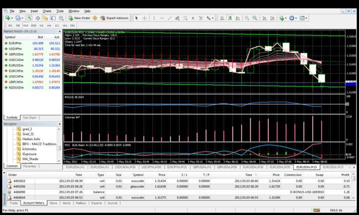Open the File menu
The width and height of the screenshot is (359, 215).
(x=12, y=11)
